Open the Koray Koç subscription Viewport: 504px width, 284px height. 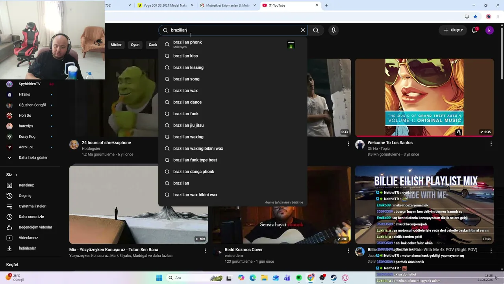30,136
